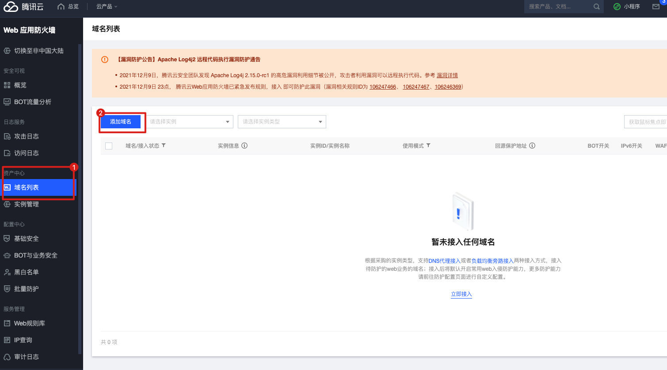Open the 漏洞详情 link
This screenshot has height=370, width=667.
tap(447, 75)
